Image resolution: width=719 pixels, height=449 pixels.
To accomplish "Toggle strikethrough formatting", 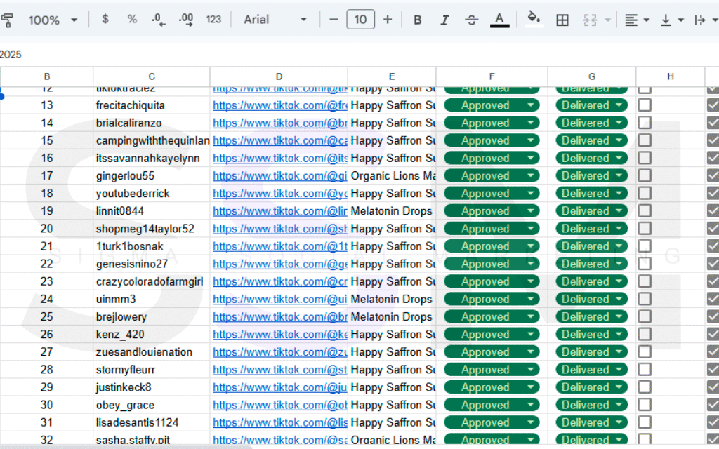I will coord(471,20).
